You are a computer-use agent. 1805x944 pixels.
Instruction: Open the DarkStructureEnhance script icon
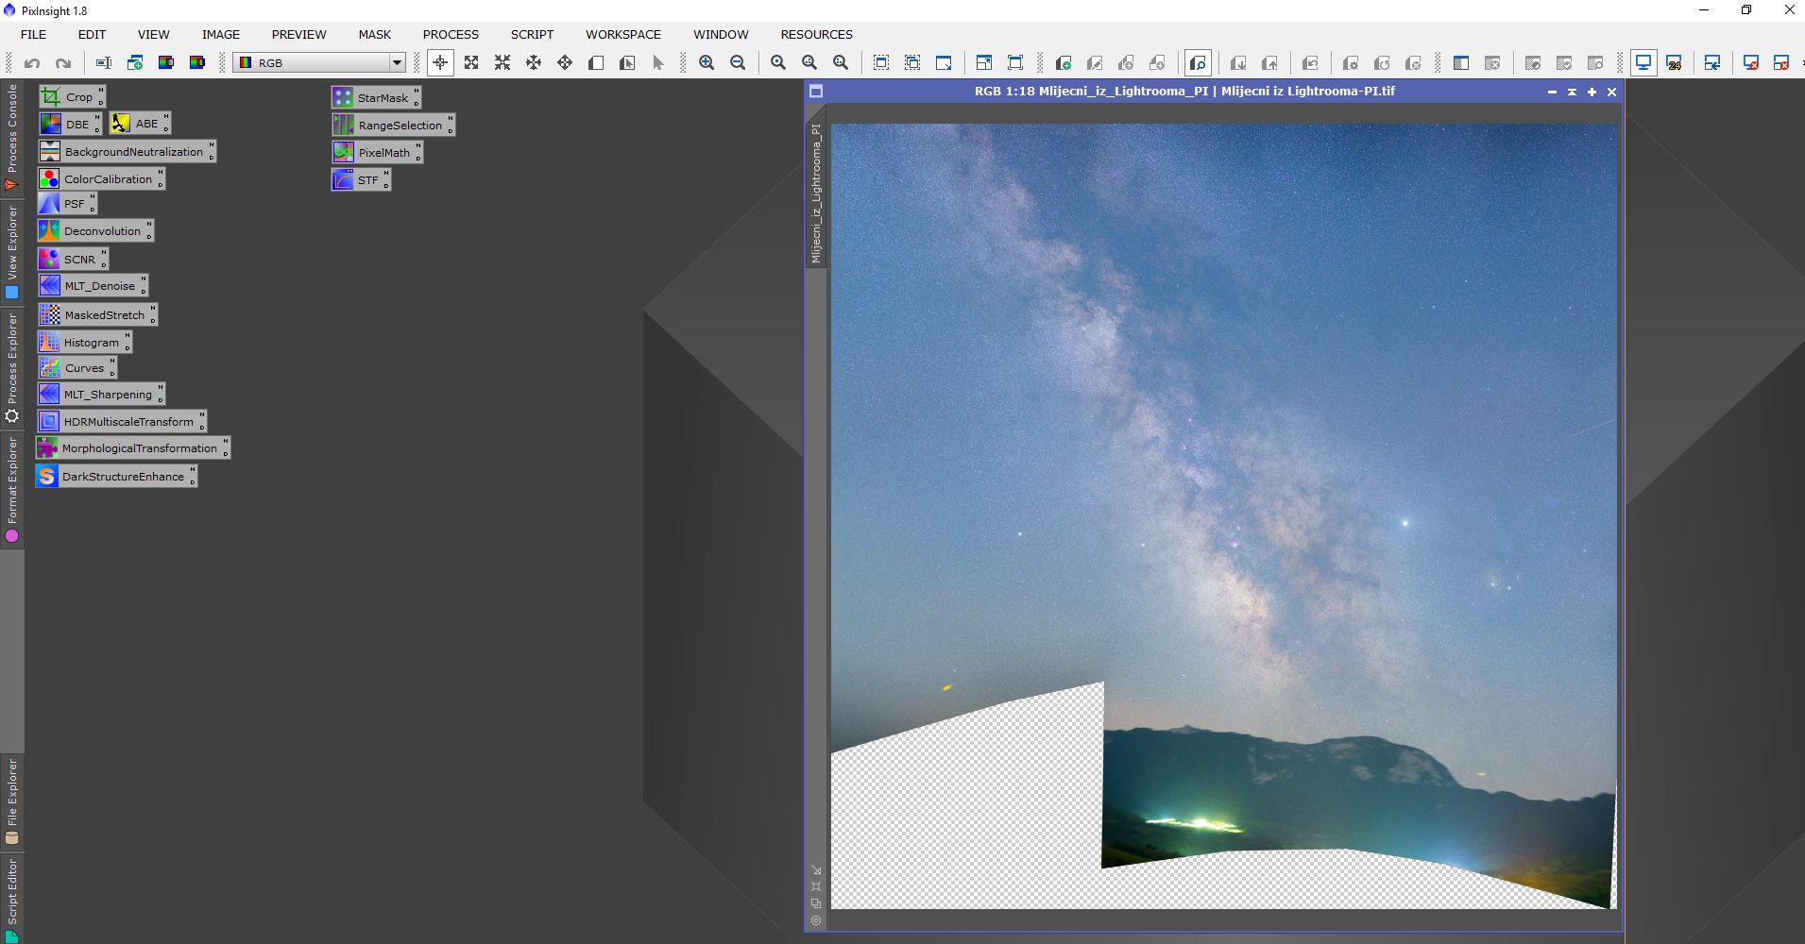pos(115,477)
